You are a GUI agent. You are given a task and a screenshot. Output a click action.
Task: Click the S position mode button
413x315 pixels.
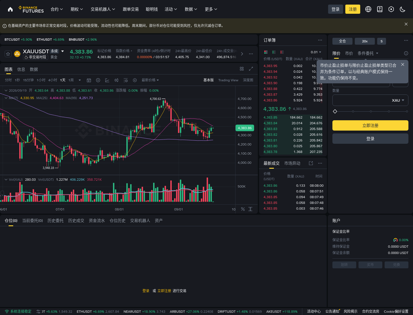point(381,41)
